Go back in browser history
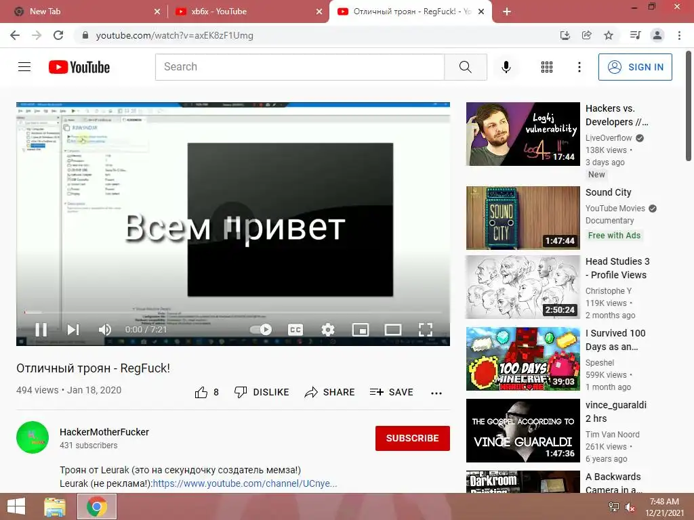The image size is (694, 520). (15, 35)
